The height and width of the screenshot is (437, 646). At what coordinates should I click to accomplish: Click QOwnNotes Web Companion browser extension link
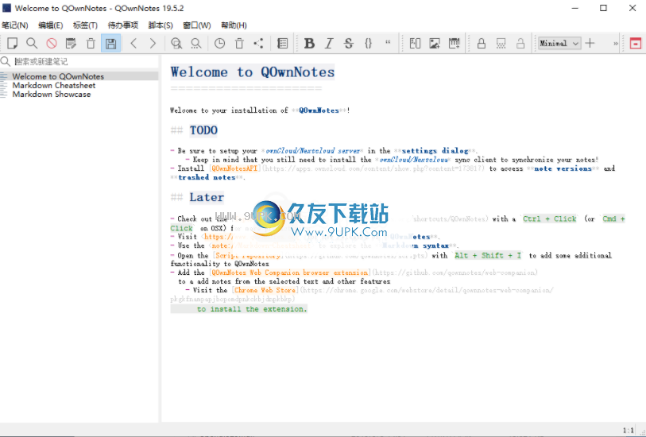click(x=290, y=273)
